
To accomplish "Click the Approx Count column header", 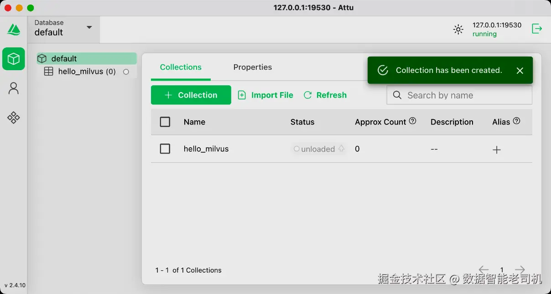I will click(x=380, y=122).
